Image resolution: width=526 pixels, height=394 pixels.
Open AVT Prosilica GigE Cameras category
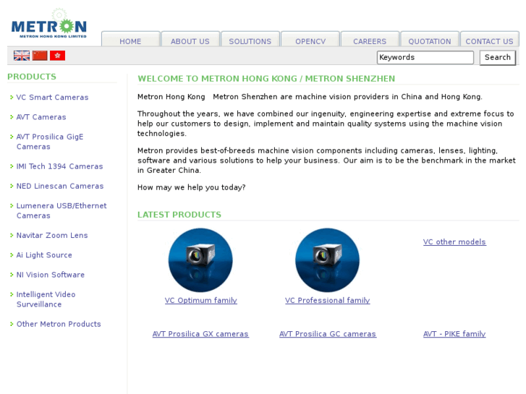click(50, 142)
